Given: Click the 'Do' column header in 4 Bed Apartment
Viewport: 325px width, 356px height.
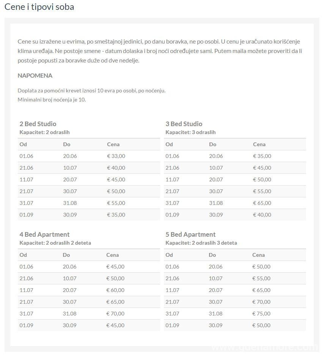Looking at the screenshot, I should 66,255.
